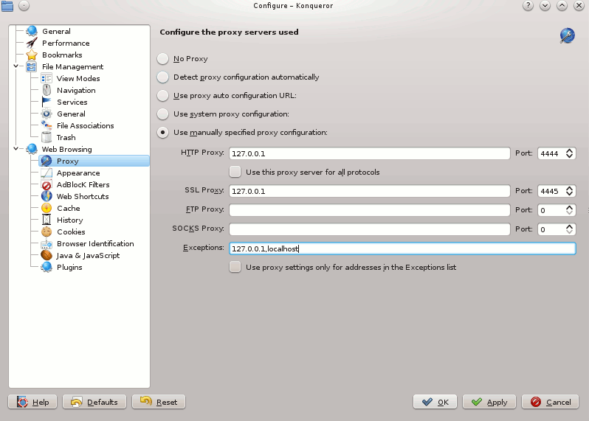589x421 pixels.
Task: Click the empty FTP Proxy address field
Action: click(x=370, y=209)
